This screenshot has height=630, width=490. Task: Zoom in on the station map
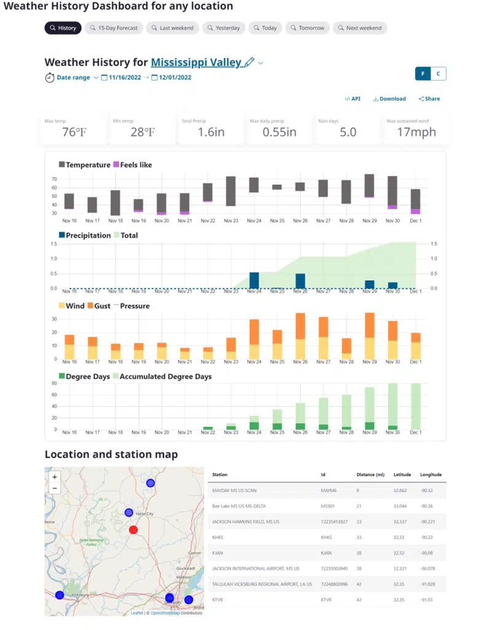[x=55, y=477]
